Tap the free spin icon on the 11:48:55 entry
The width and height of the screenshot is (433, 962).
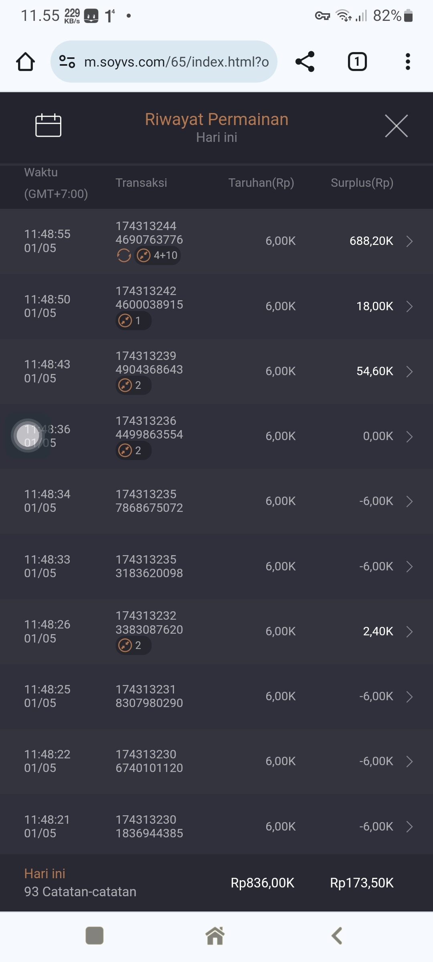coord(124,255)
